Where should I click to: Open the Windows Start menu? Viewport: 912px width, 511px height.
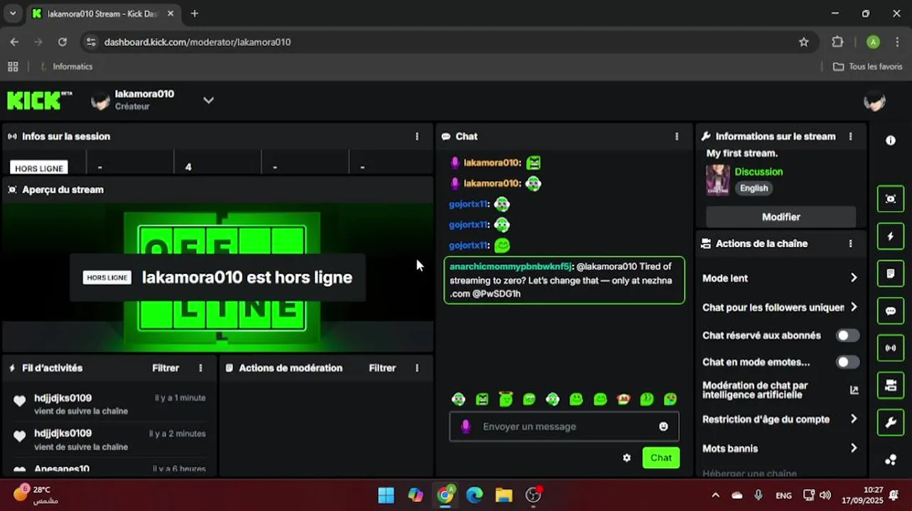(x=386, y=495)
